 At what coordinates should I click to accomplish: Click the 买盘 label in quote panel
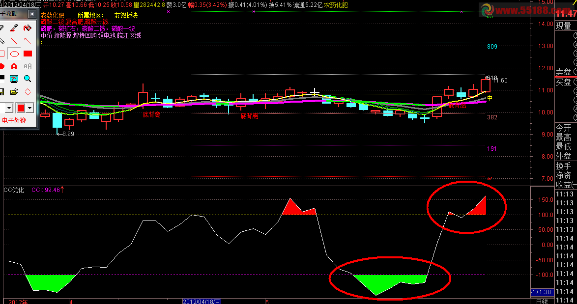[563, 82]
